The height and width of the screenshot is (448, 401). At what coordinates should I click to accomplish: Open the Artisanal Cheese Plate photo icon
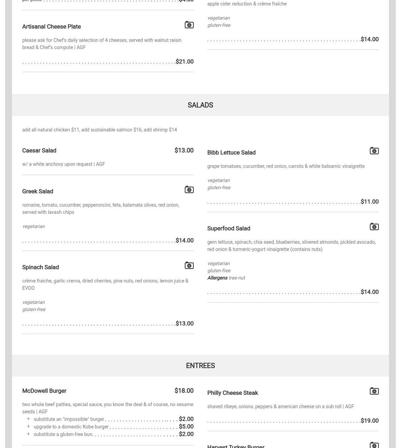(189, 25)
